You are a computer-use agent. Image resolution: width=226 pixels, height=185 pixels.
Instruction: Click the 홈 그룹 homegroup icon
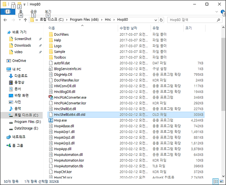click(9, 146)
